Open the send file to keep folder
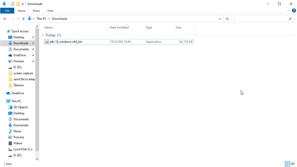The image size is (297, 167). point(24,79)
